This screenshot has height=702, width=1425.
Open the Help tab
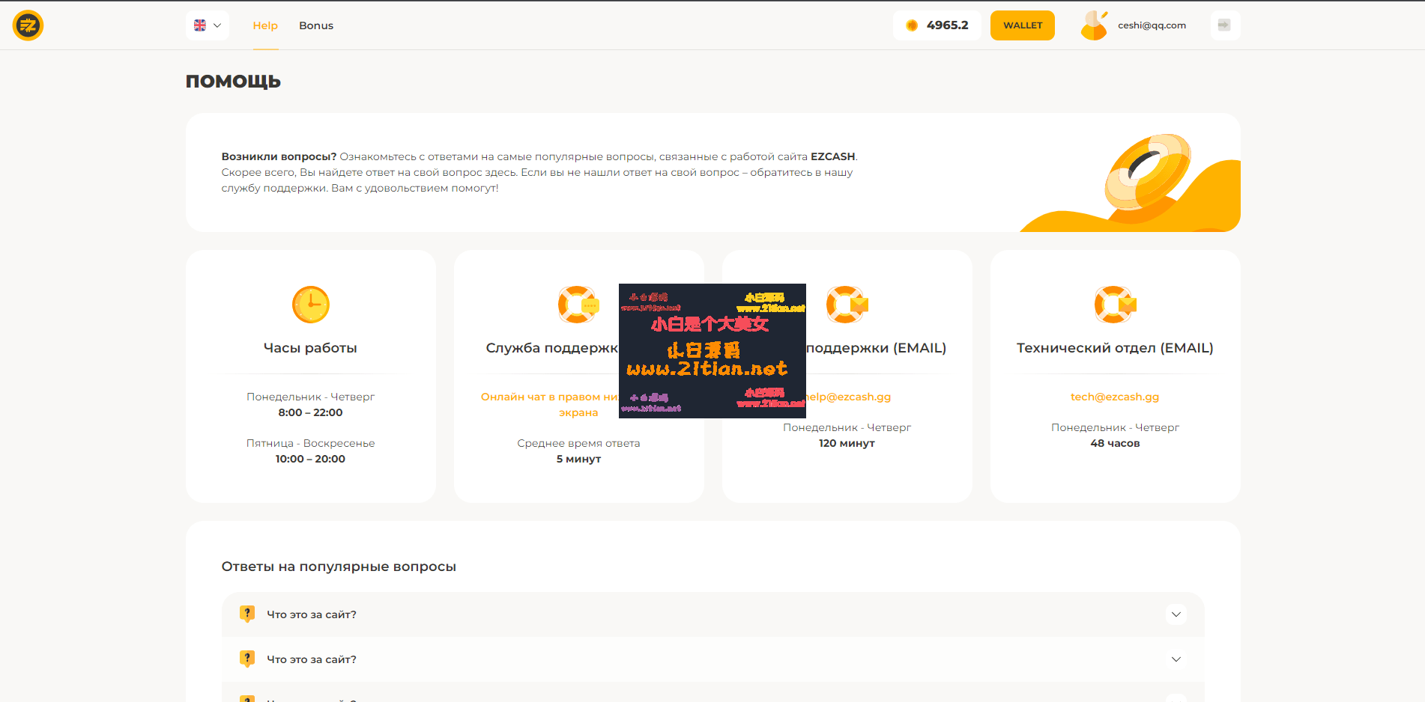click(x=265, y=25)
